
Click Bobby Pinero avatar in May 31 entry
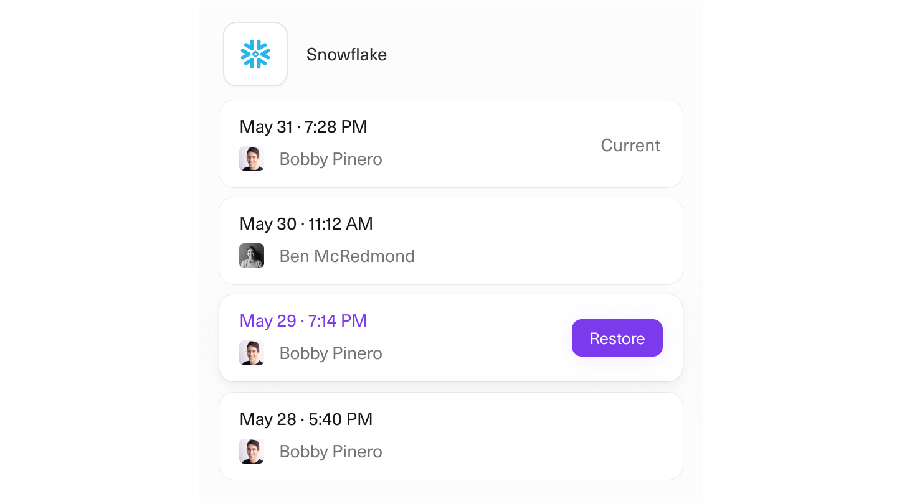pyautogui.click(x=252, y=159)
